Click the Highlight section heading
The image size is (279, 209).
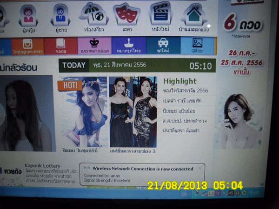(x=179, y=81)
